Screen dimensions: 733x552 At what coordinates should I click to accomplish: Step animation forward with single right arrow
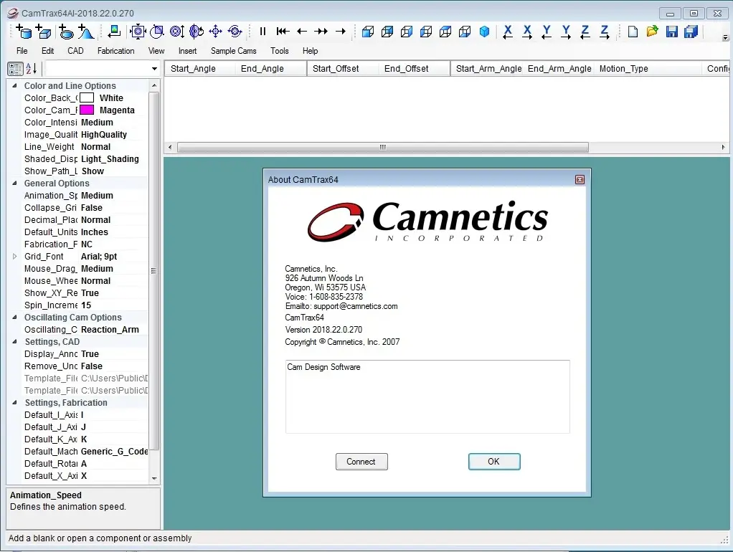pos(341,32)
